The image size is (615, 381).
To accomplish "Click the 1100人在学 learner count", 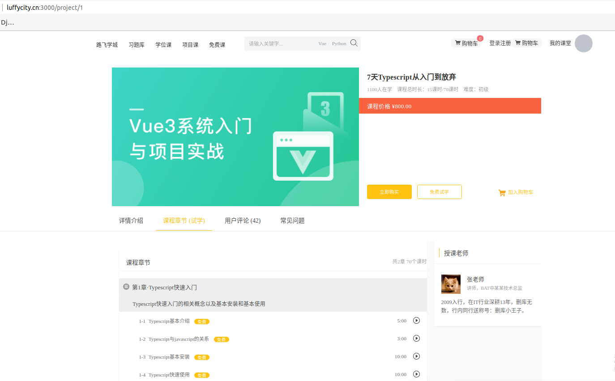I will [380, 89].
